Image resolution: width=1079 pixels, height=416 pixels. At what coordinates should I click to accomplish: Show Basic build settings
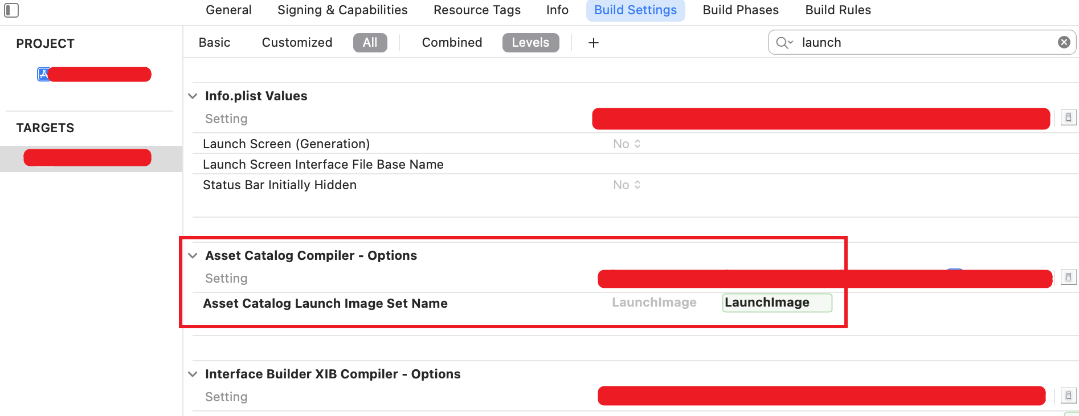[215, 43]
